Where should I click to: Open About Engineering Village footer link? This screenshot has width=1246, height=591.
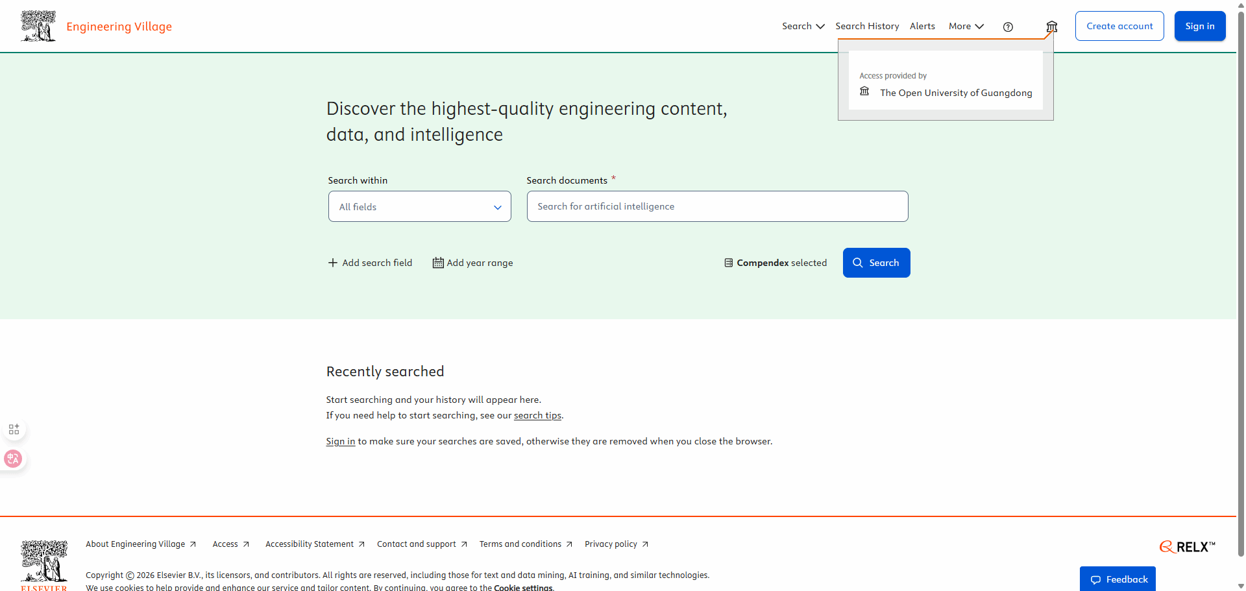tap(141, 544)
